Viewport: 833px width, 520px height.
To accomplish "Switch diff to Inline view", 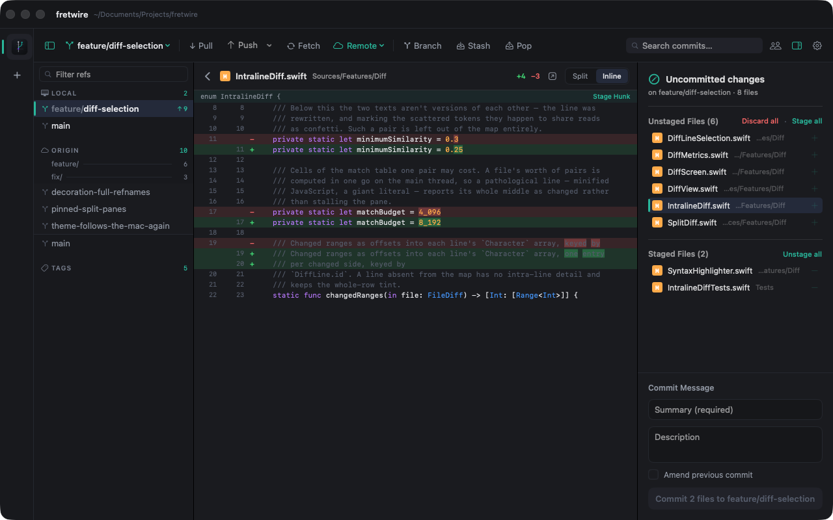I will [x=612, y=76].
